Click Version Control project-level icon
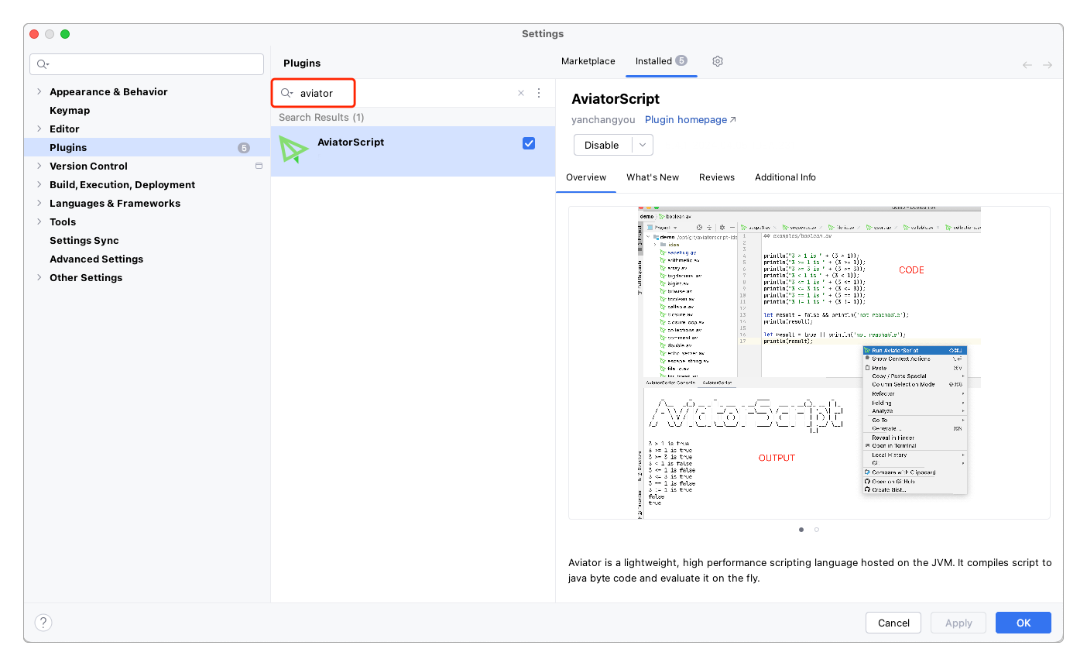Screen dimensions: 1087x666 tap(259, 166)
